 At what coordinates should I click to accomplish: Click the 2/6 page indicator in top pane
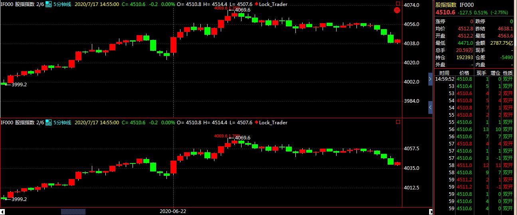point(40,4)
